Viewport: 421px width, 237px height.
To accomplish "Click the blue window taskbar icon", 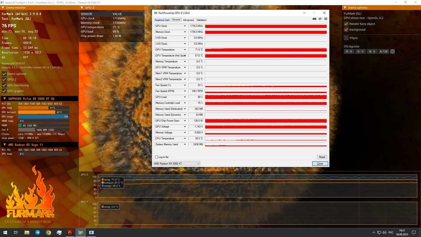I will pos(91,232).
